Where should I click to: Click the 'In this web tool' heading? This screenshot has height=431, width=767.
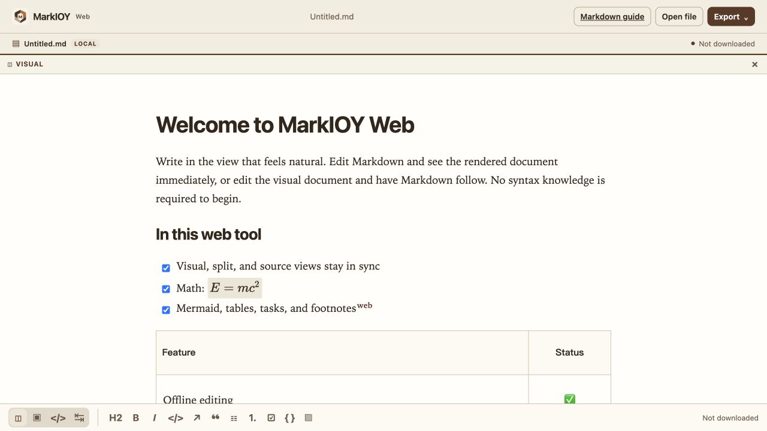(x=209, y=234)
